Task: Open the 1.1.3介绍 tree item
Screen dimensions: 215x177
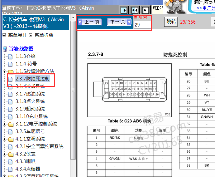Action: click(25, 56)
